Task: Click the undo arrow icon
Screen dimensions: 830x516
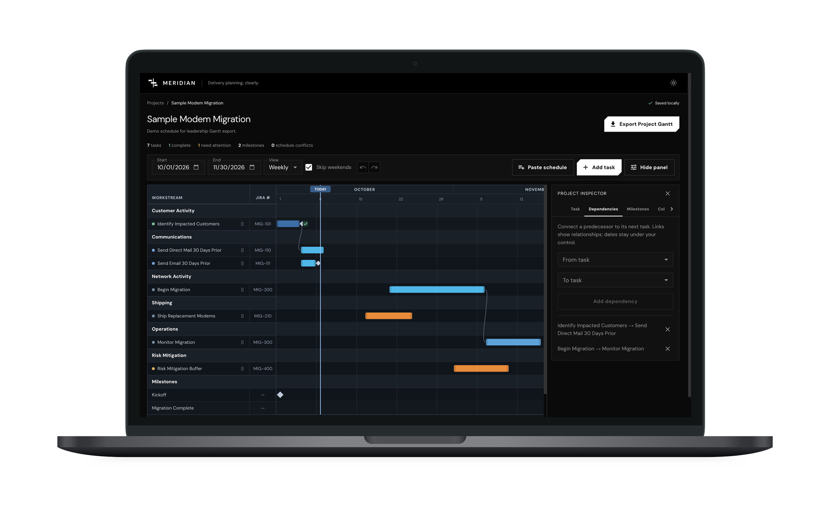Action: (363, 167)
